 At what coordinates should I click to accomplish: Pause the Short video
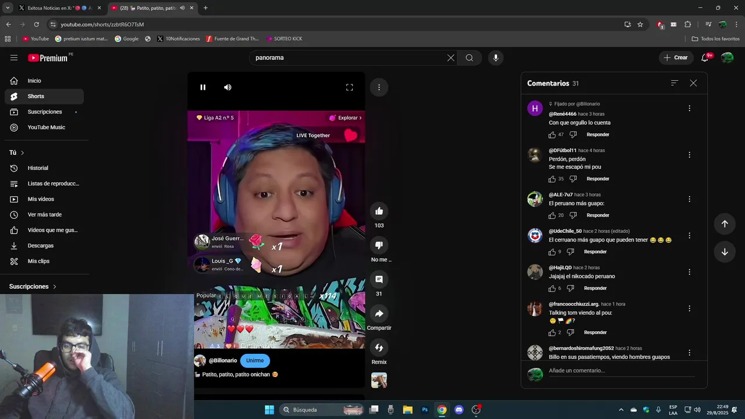point(203,87)
